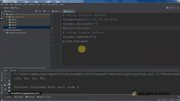The width and height of the screenshot is (180, 101).
Task: Click the Stop square icon in Run panel
Action: click(5, 77)
